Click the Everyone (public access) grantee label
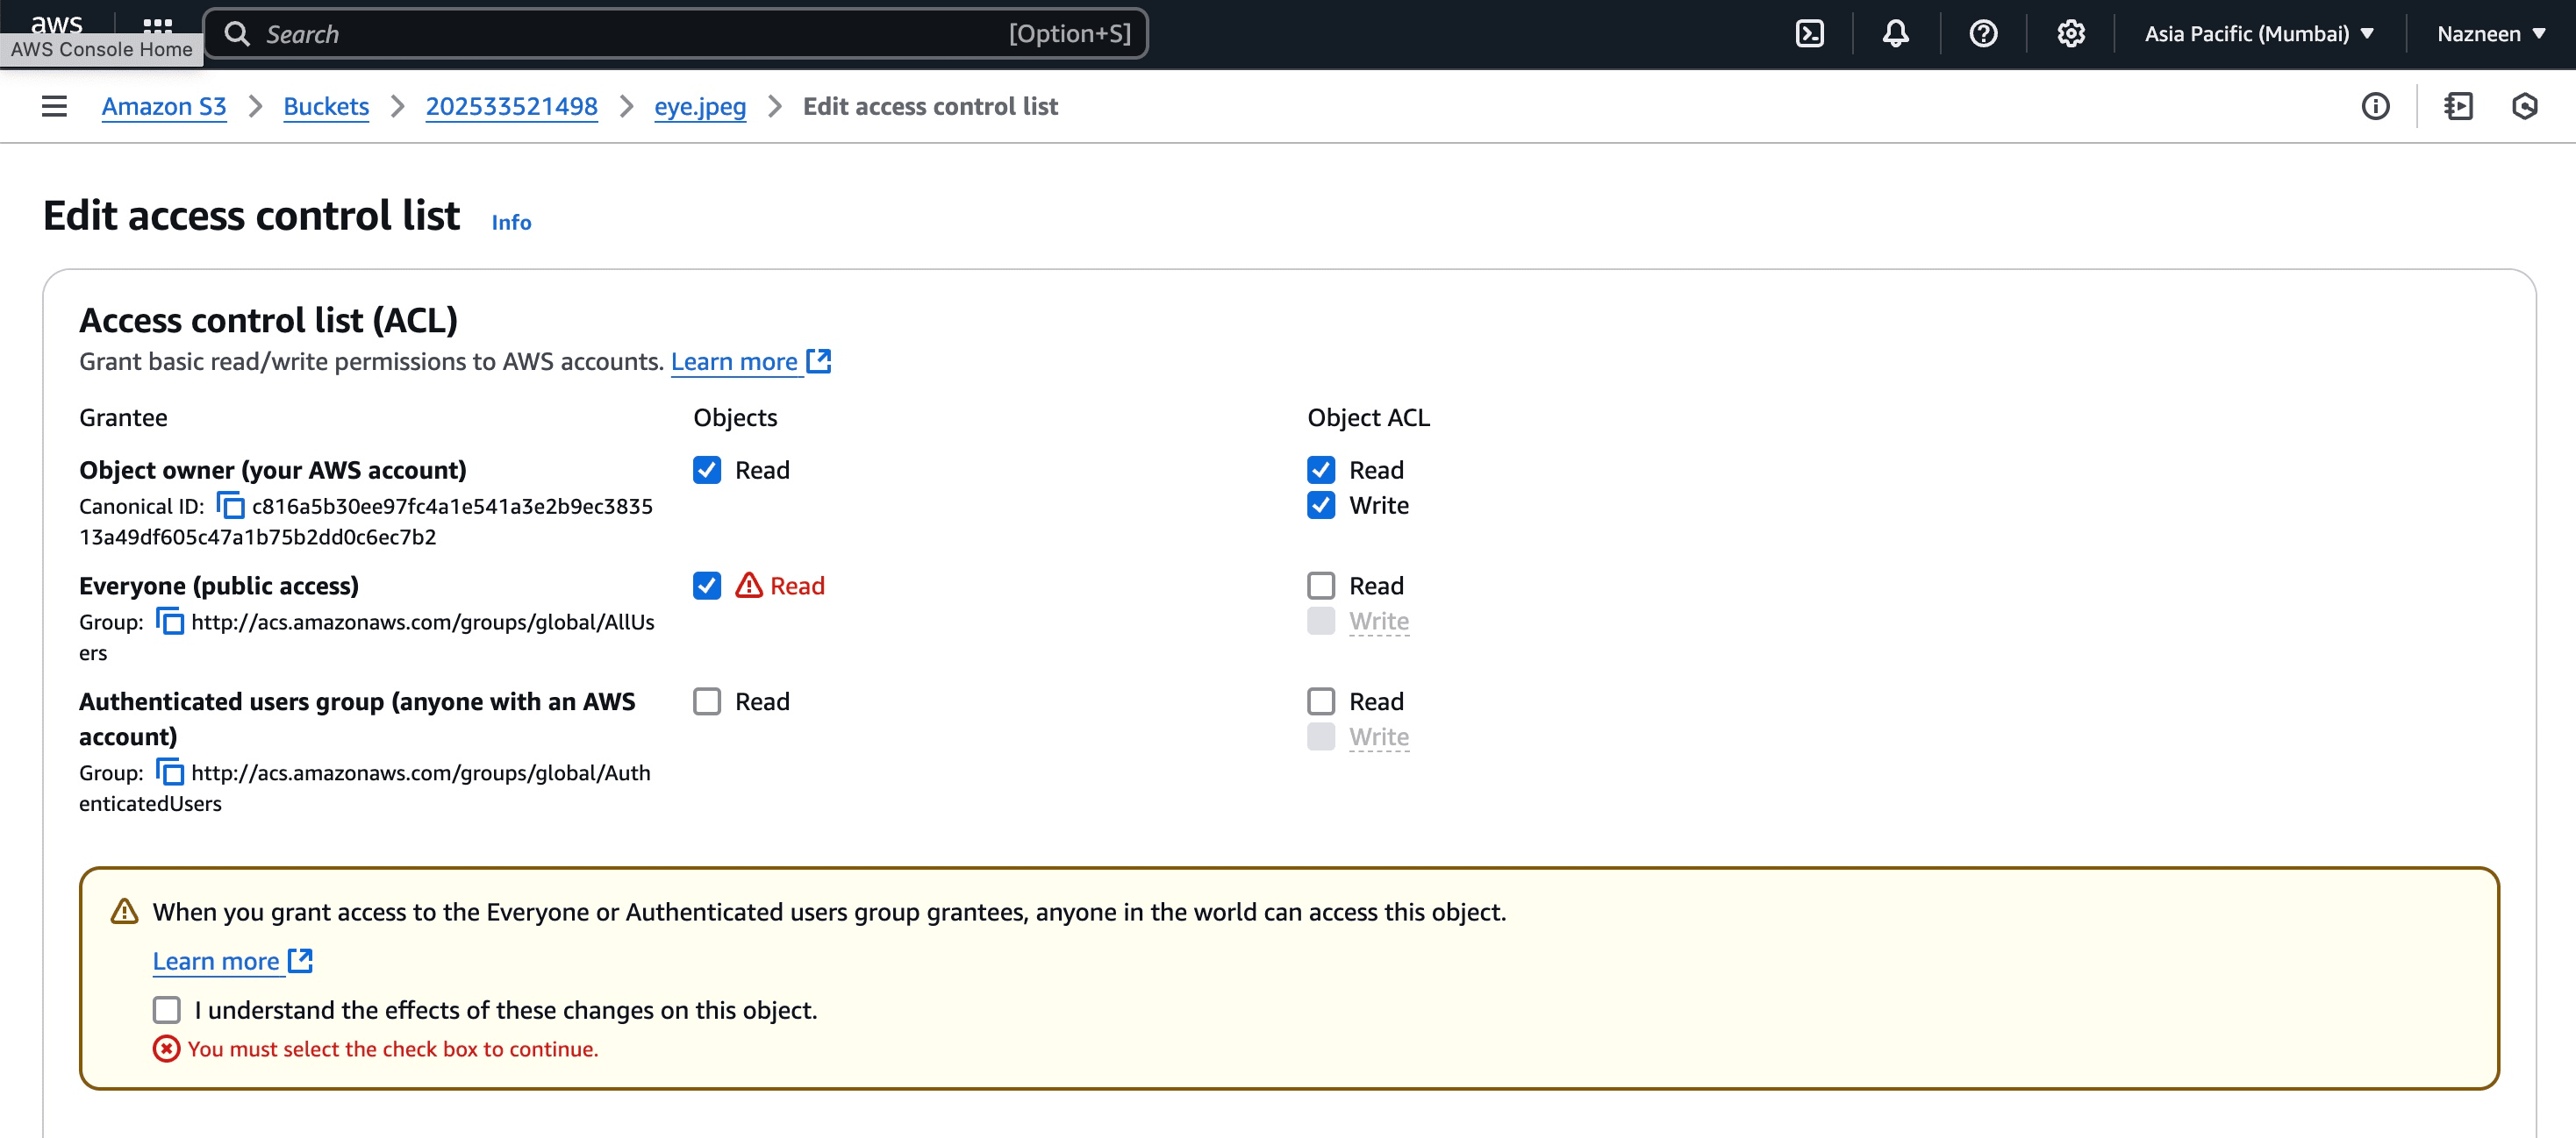This screenshot has height=1138, width=2576. tap(219, 586)
